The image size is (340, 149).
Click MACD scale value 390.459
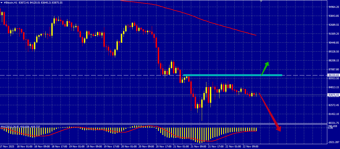[x=333, y=126]
